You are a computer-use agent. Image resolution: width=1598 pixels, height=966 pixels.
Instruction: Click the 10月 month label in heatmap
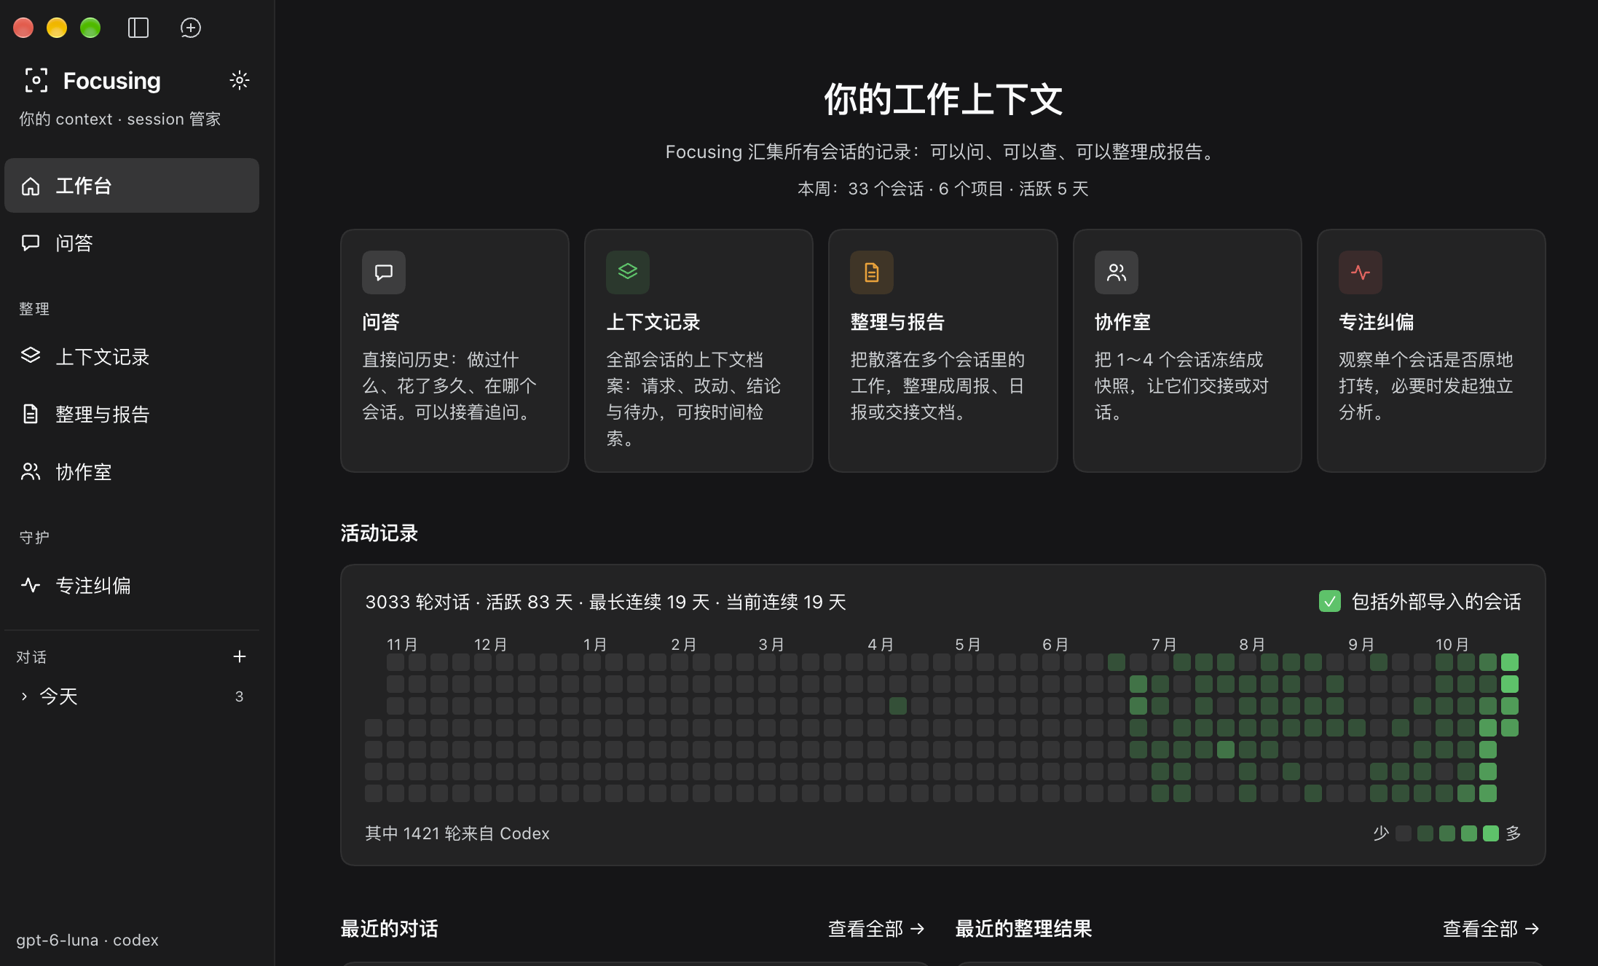[1452, 645]
